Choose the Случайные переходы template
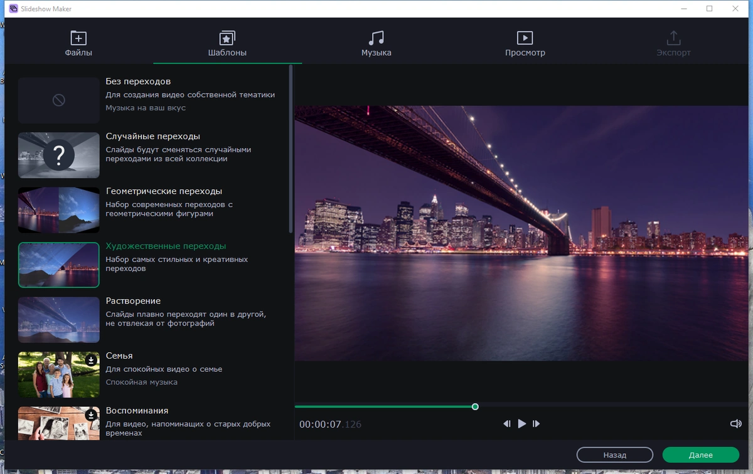The image size is (753, 474). click(x=147, y=155)
